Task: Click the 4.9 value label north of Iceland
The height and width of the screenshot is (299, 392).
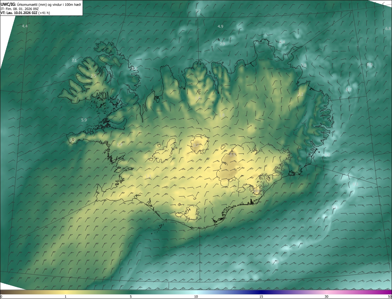Action: point(220,27)
